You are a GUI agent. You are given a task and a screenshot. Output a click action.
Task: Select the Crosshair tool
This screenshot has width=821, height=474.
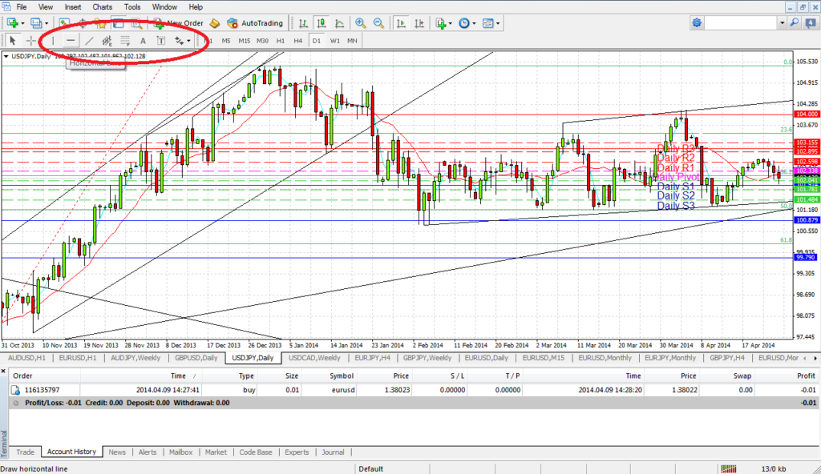pyautogui.click(x=31, y=40)
